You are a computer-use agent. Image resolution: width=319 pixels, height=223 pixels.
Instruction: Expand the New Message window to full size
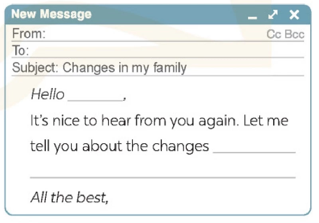pyautogui.click(x=273, y=15)
